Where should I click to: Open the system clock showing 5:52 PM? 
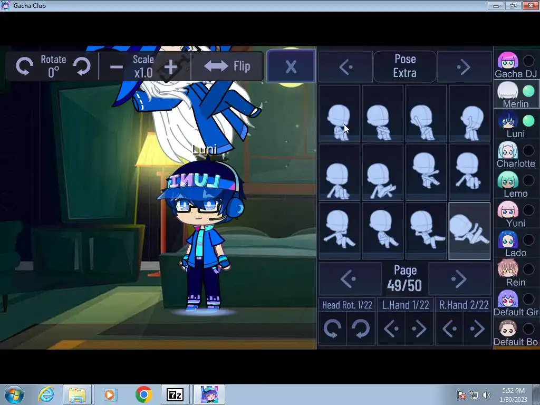click(x=514, y=395)
